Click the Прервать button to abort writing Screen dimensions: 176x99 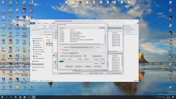pyautogui.click(x=88, y=67)
